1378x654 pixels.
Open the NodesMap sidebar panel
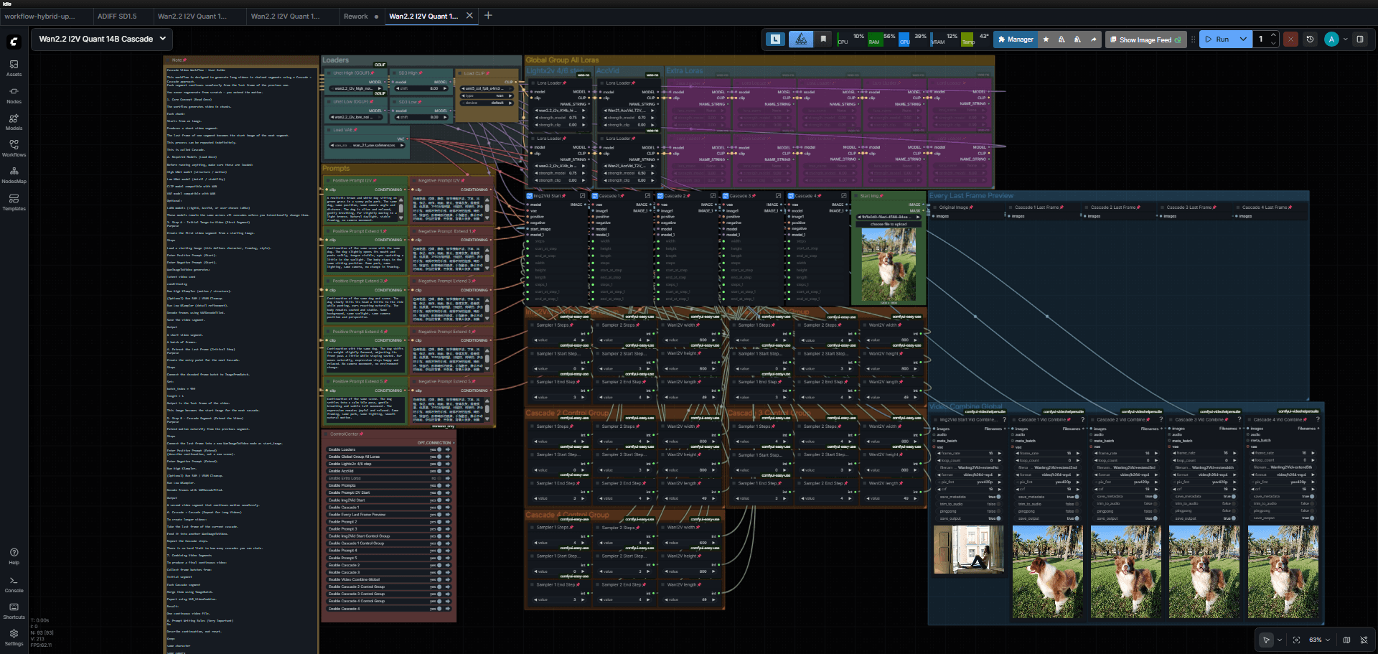pos(14,175)
